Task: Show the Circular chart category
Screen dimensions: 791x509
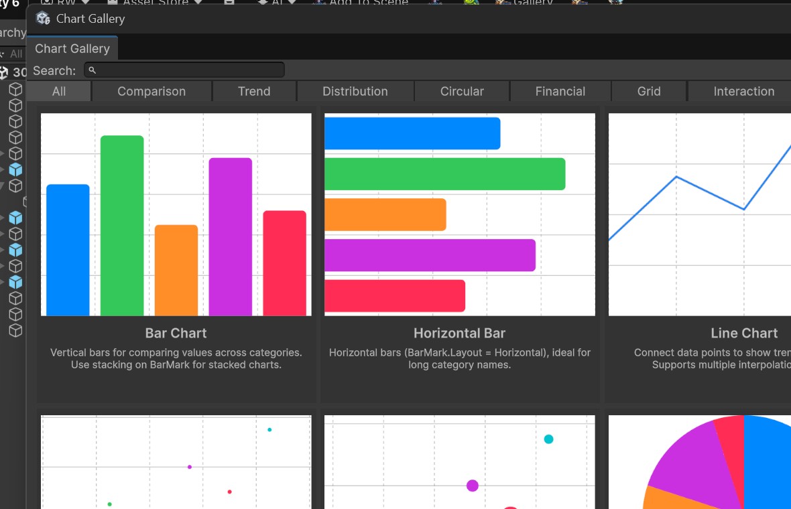Action: pyautogui.click(x=462, y=91)
